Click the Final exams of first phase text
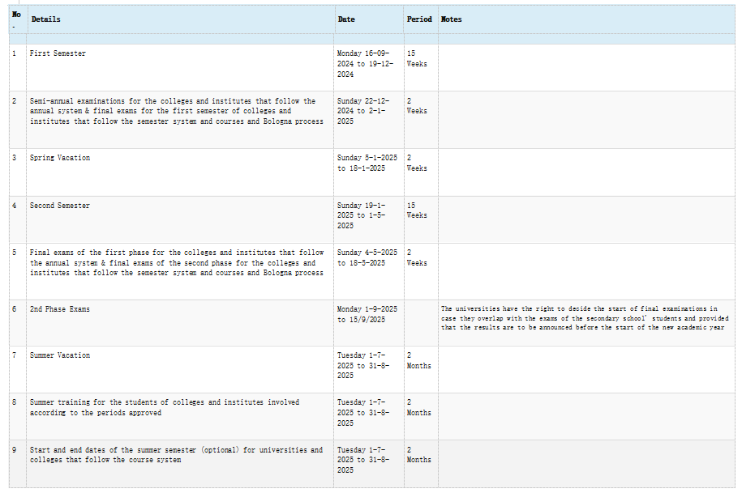This screenshot has height=493, width=742. 176,262
